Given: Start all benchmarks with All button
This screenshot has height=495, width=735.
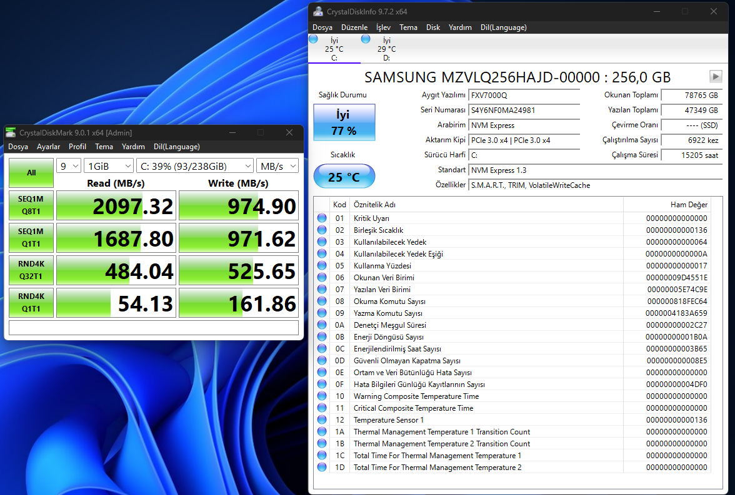Looking at the screenshot, I should (31, 173).
